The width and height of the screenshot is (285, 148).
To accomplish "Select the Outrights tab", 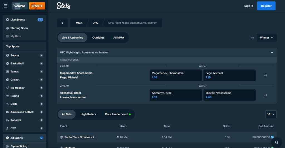I will tap(98, 38).
